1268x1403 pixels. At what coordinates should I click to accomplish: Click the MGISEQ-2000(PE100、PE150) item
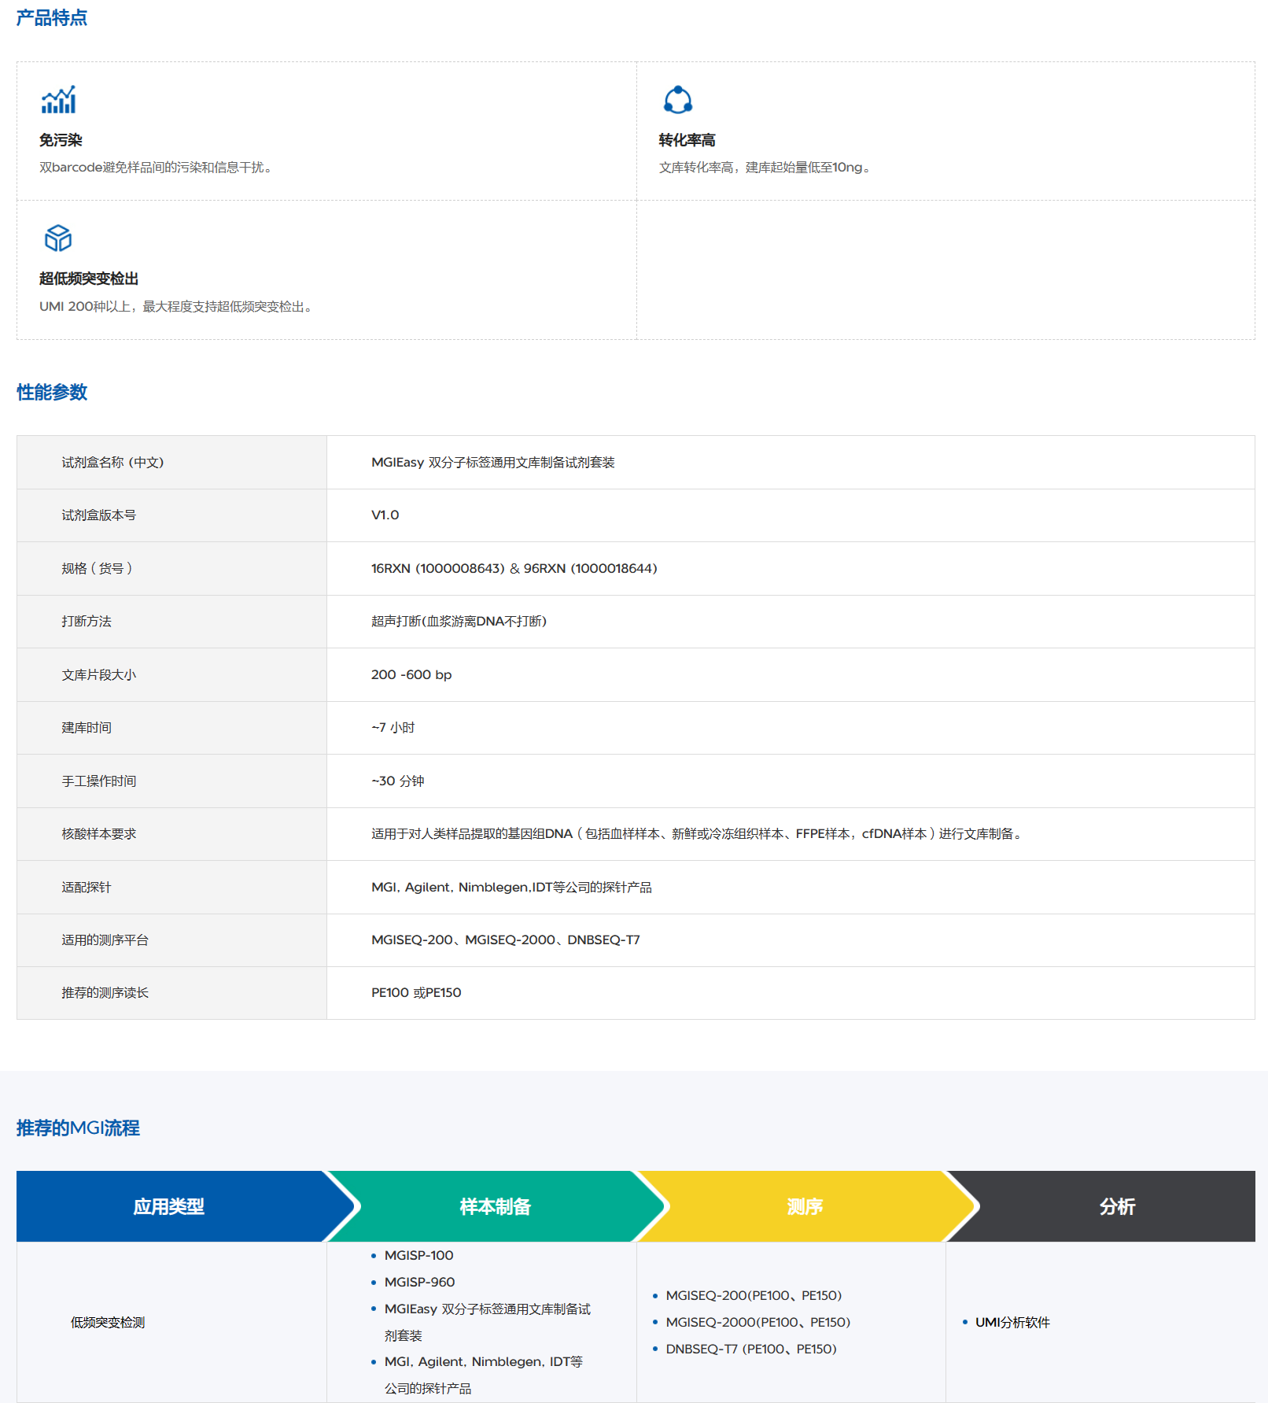(x=758, y=1322)
